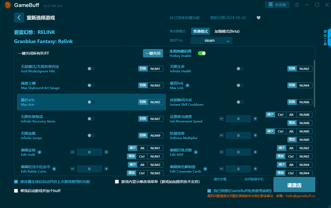
Task: Open the hamburger menu in title bar
Action: [x=297, y=5]
